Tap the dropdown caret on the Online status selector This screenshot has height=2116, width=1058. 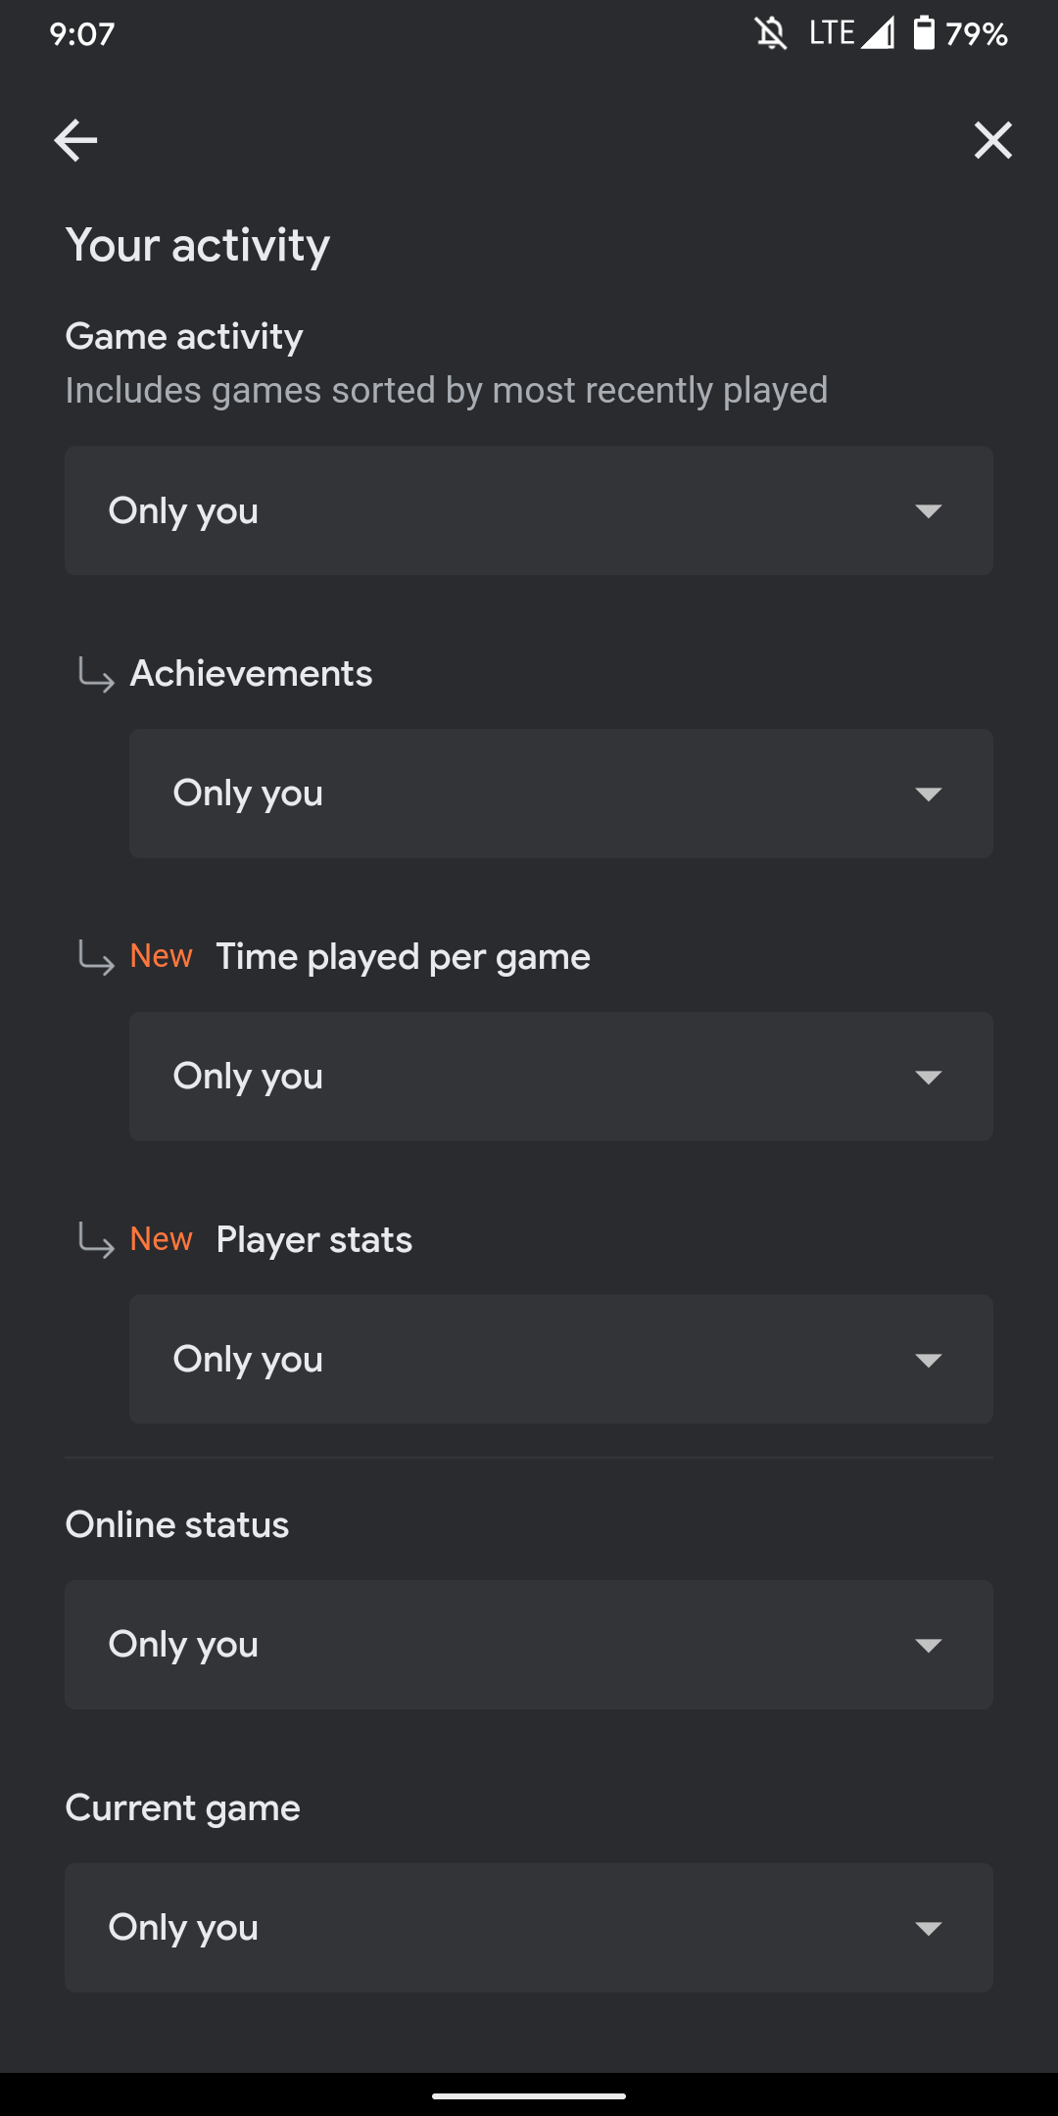pos(930,1644)
